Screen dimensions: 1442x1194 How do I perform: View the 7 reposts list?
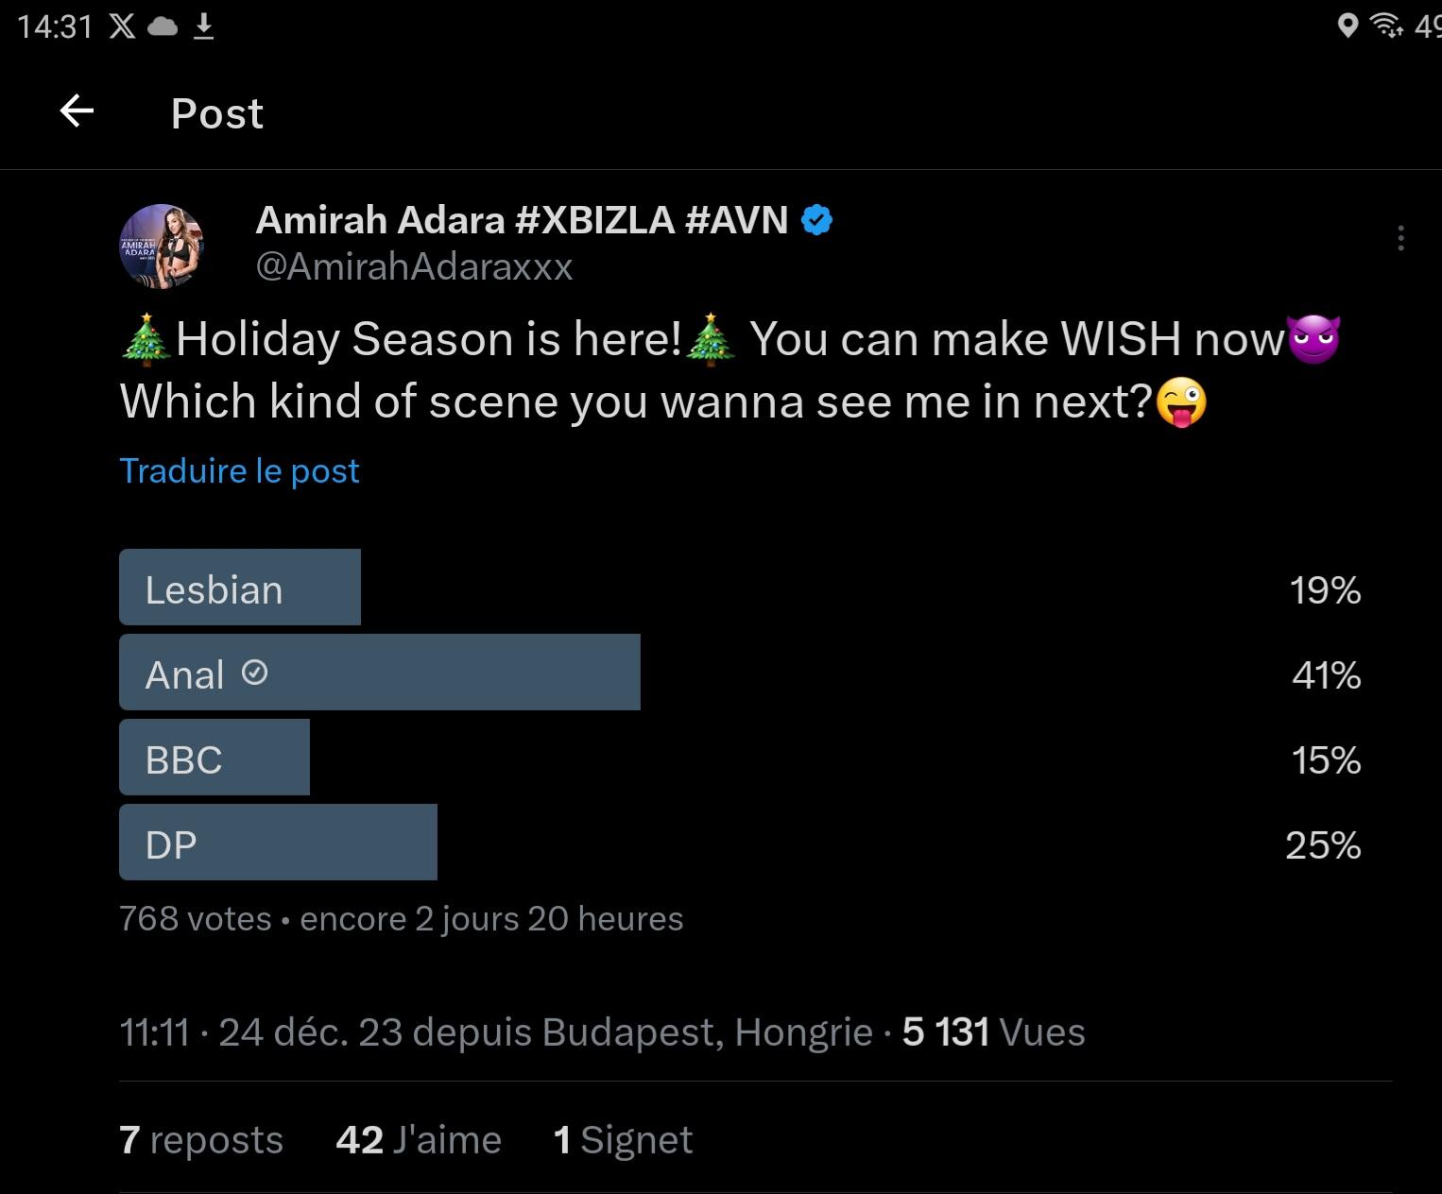tap(201, 1139)
